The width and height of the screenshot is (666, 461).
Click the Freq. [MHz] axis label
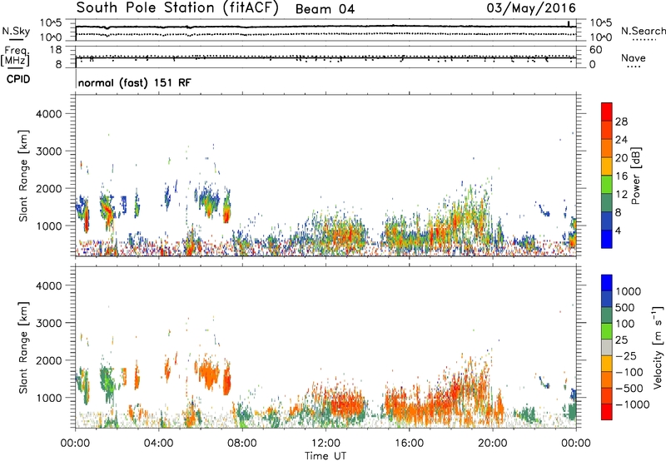(x=15, y=56)
